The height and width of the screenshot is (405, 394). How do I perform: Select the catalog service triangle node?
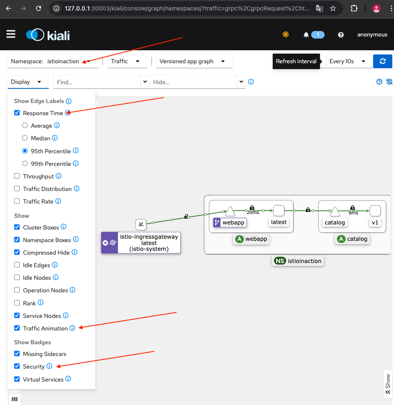pyautogui.click(x=335, y=211)
